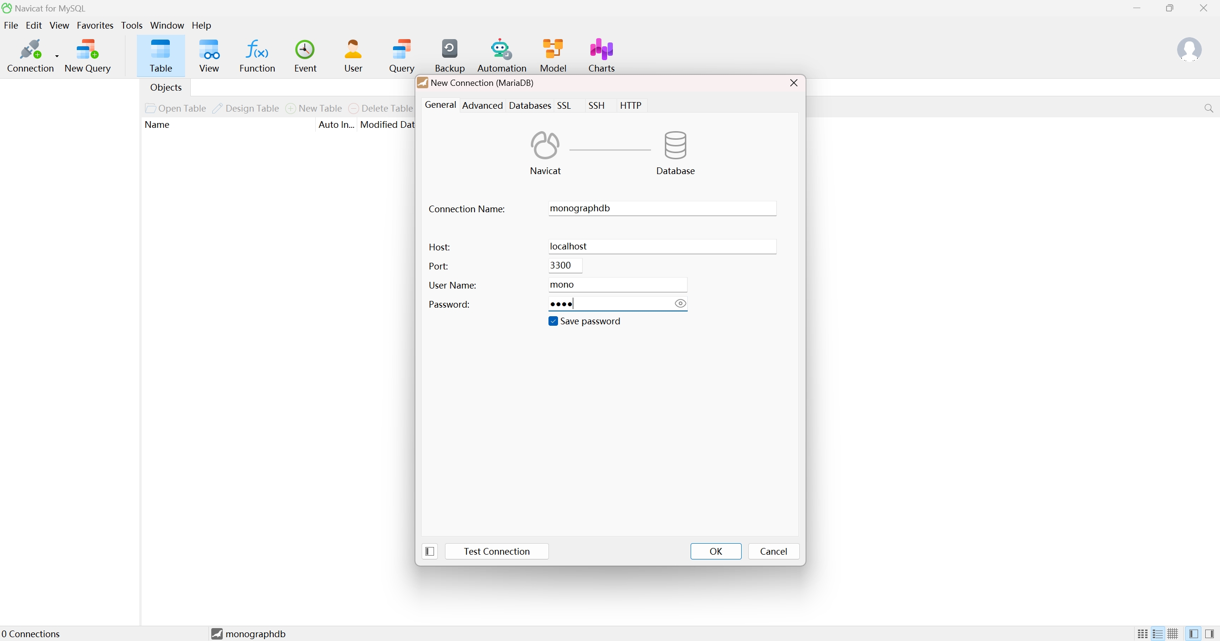
Task: Cancel the New Connection dialog
Action: 774,551
